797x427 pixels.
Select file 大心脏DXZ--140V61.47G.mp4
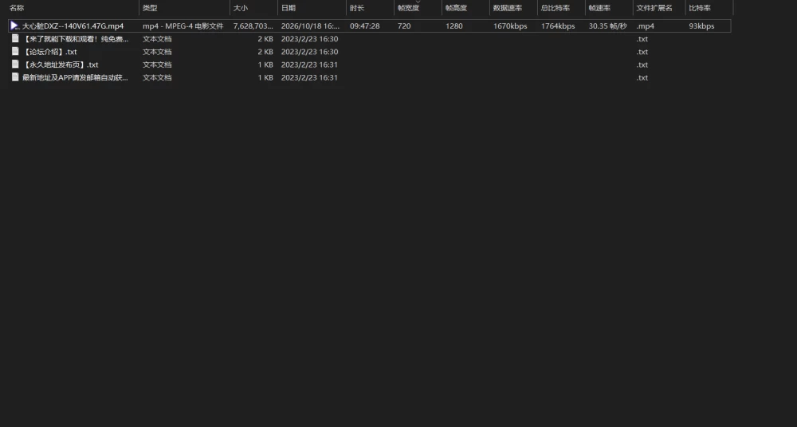[x=73, y=26]
